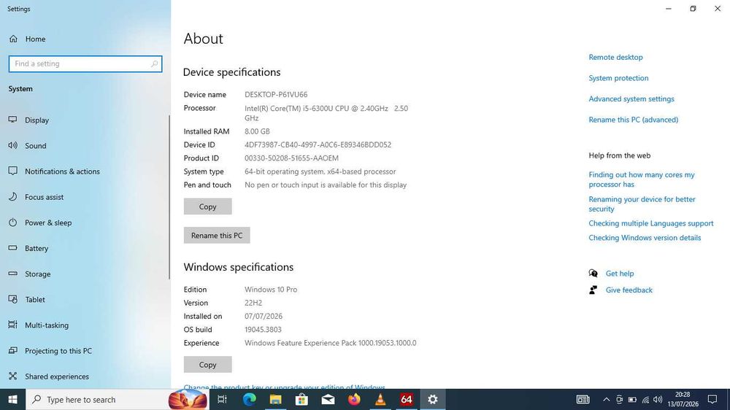730x410 pixels.
Task: Select the Shared experiences icon
Action: [x=13, y=376]
